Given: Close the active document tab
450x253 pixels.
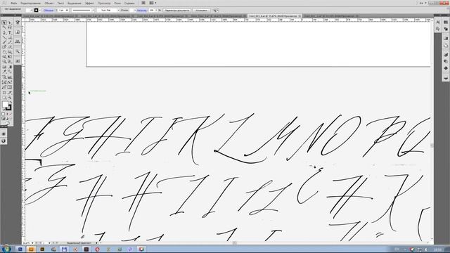Looking at the screenshot, I should [x=300, y=16].
